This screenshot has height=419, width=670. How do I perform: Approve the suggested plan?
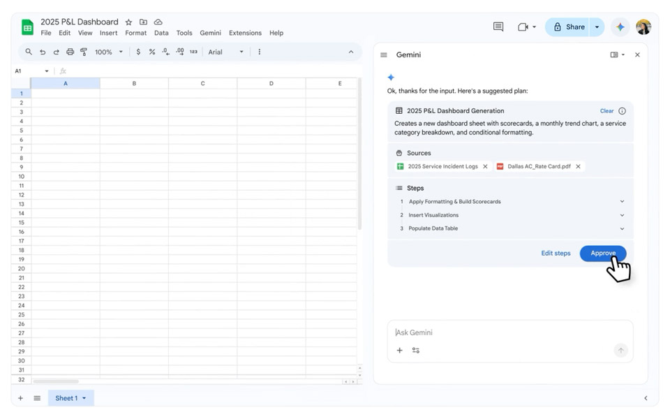pos(603,253)
